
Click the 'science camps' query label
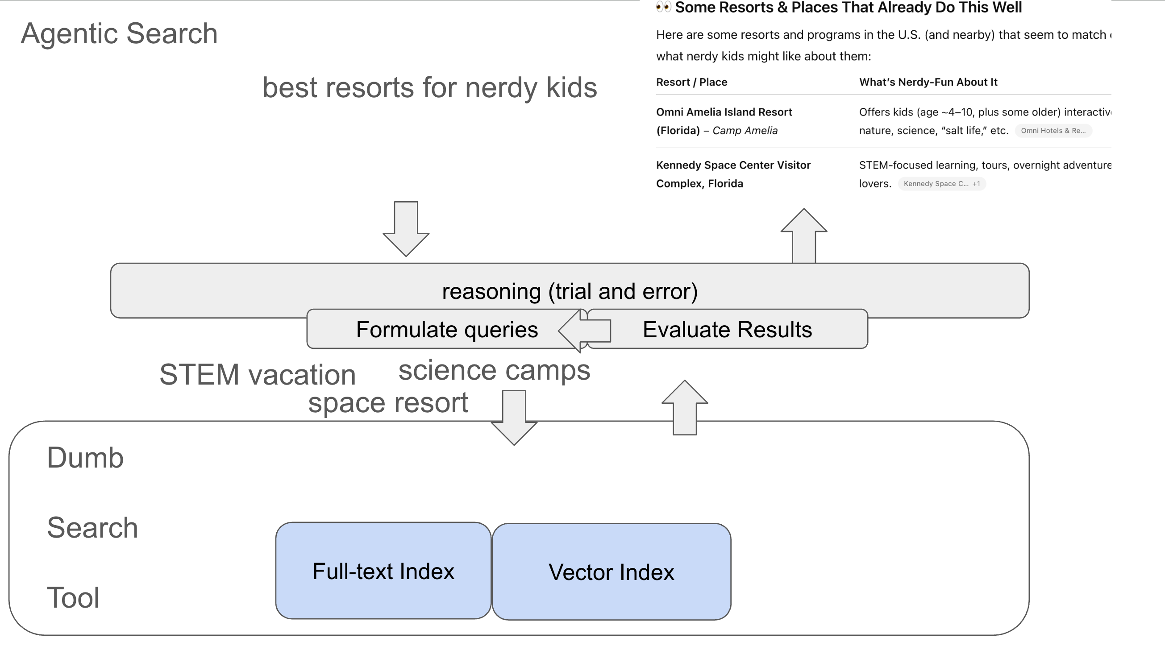click(494, 370)
